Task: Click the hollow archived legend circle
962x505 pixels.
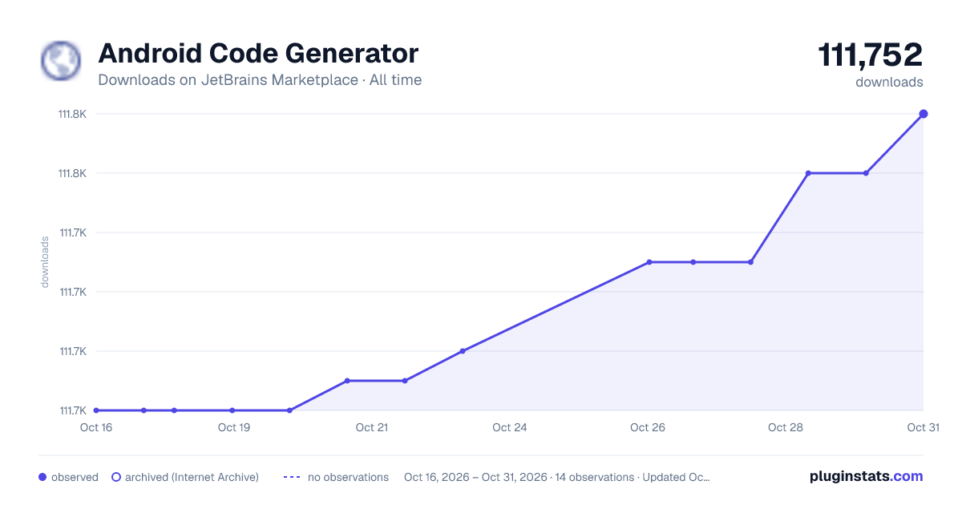Action: click(x=115, y=477)
